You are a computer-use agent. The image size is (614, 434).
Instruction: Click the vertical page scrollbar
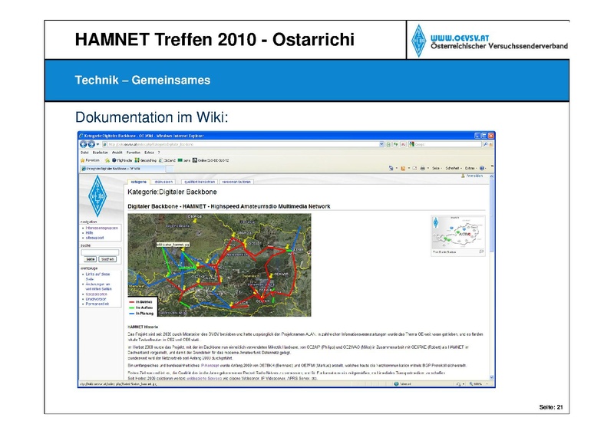(x=492, y=277)
